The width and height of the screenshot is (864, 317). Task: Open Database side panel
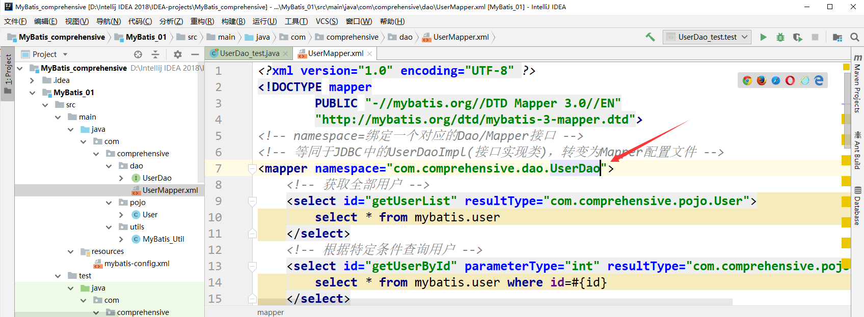click(857, 206)
